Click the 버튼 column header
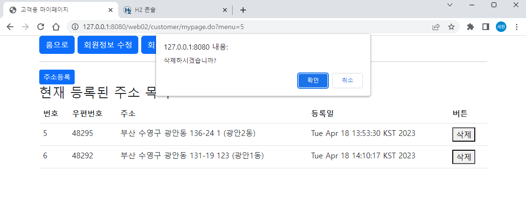This screenshot has width=526, height=217. [x=460, y=114]
